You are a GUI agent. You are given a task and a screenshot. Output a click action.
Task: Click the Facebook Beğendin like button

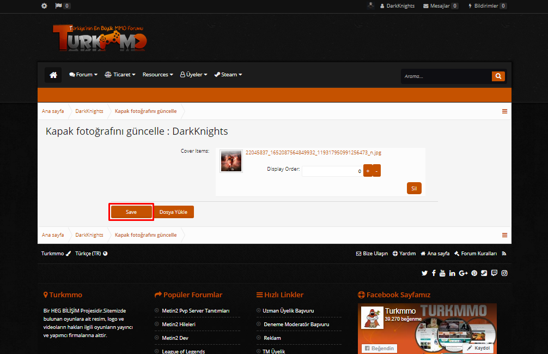[380, 349]
